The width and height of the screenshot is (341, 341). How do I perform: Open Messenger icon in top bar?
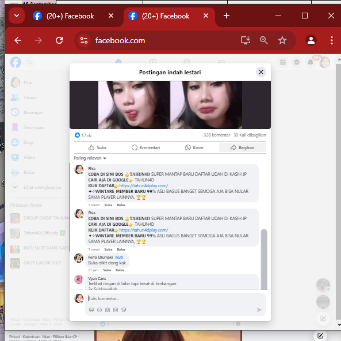297,62
